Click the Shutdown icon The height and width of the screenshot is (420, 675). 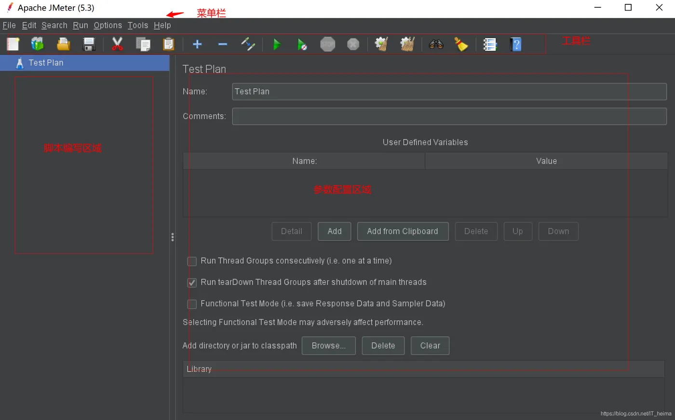tap(353, 44)
